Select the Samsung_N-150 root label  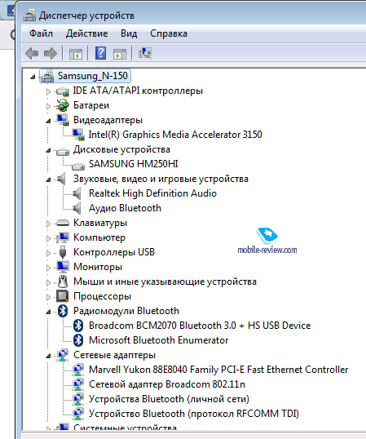point(93,76)
